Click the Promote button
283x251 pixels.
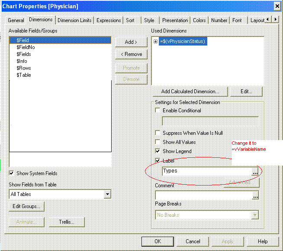click(131, 68)
